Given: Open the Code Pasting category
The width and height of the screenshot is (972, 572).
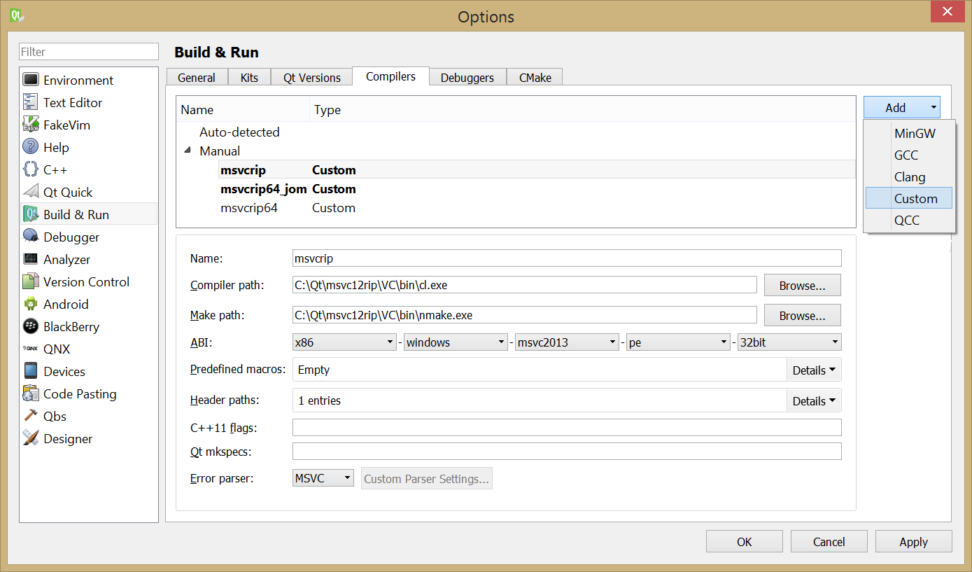Looking at the screenshot, I should pyautogui.click(x=88, y=393).
